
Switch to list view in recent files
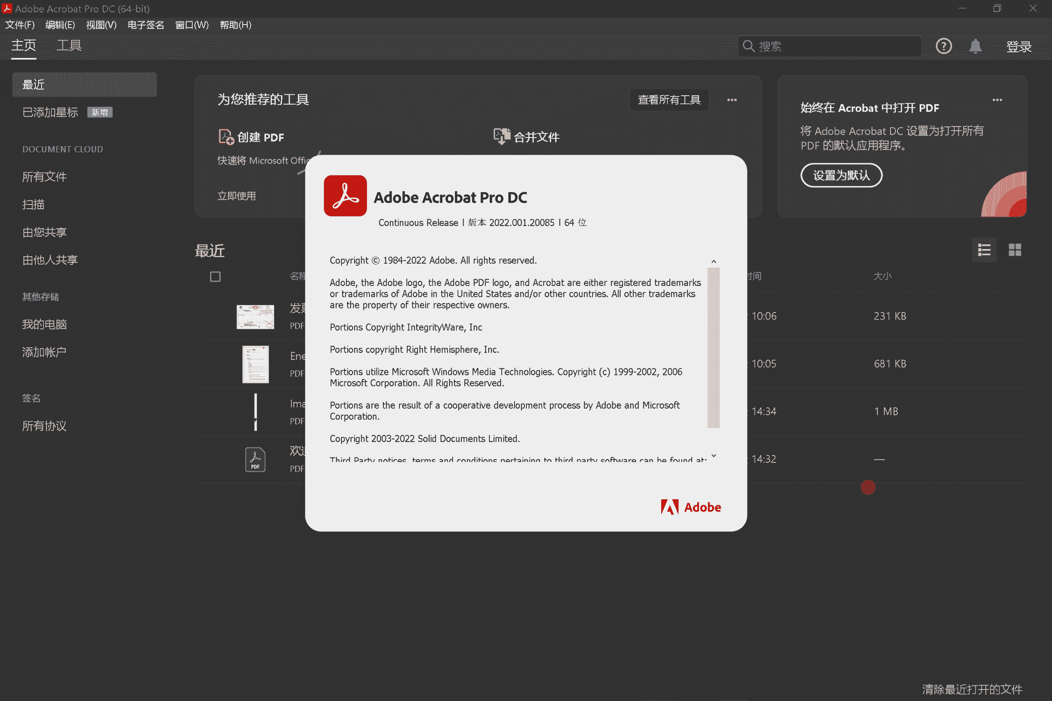pyautogui.click(x=984, y=250)
